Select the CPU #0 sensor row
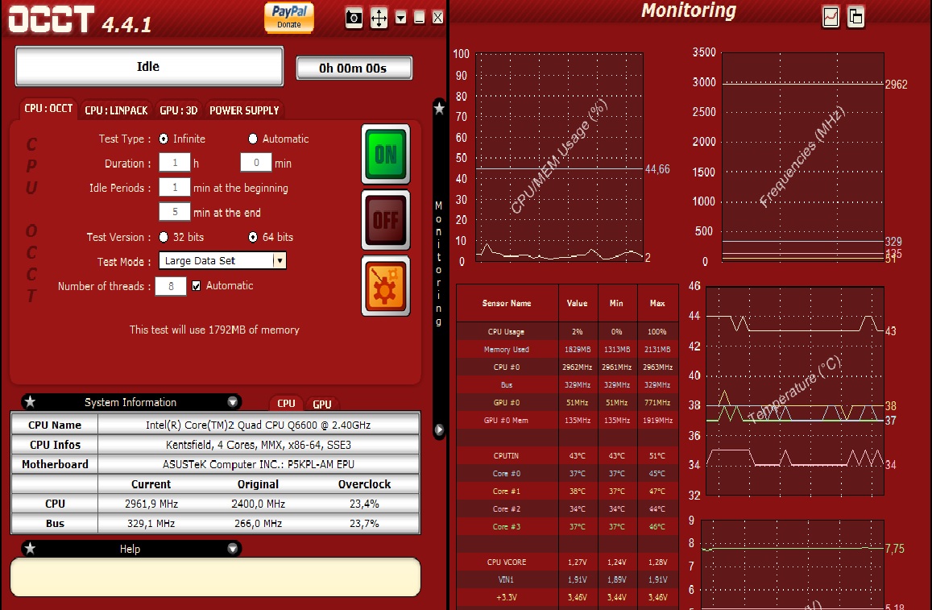Viewport: 932px width, 610px height. coord(567,367)
